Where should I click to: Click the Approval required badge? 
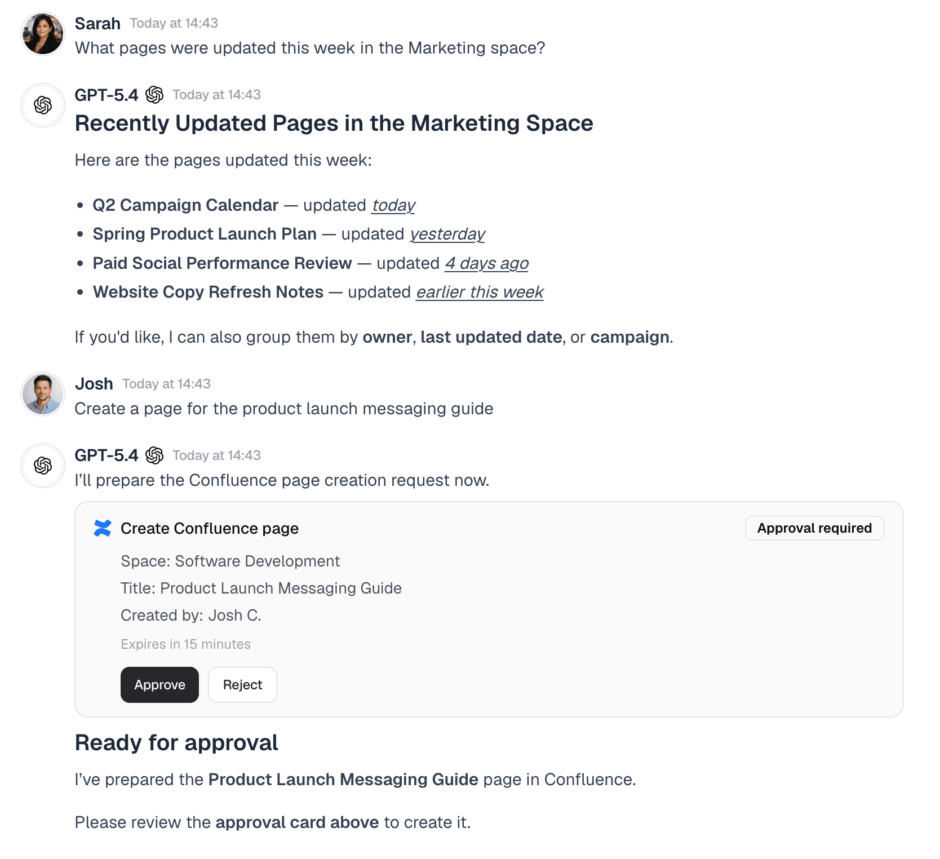814,528
